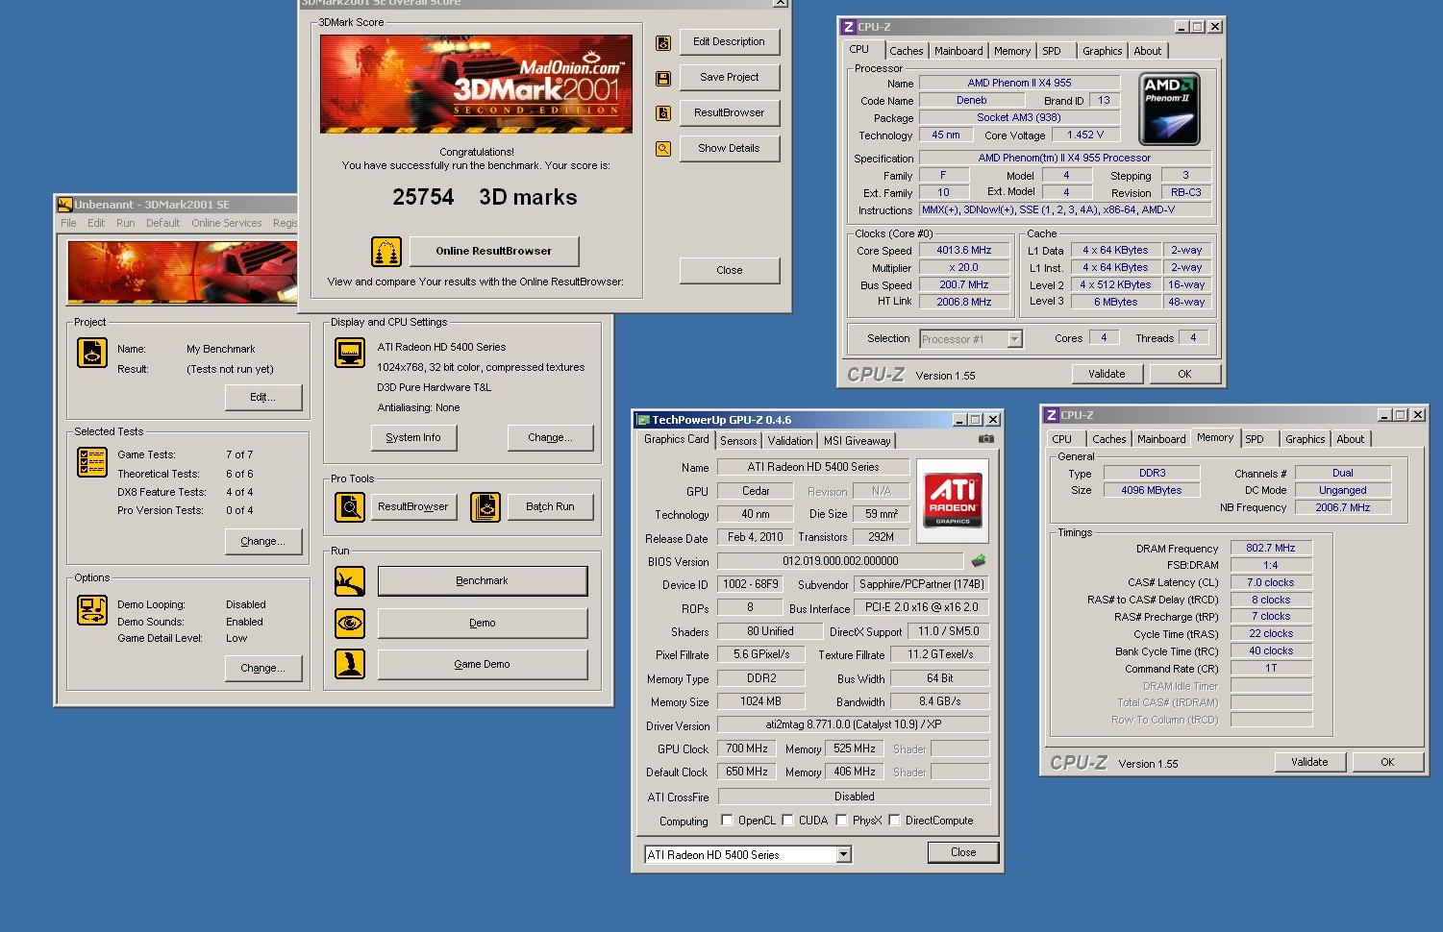
Task: Click the Selected Tests checklist icon
Action: pyautogui.click(x=92, y=462)
